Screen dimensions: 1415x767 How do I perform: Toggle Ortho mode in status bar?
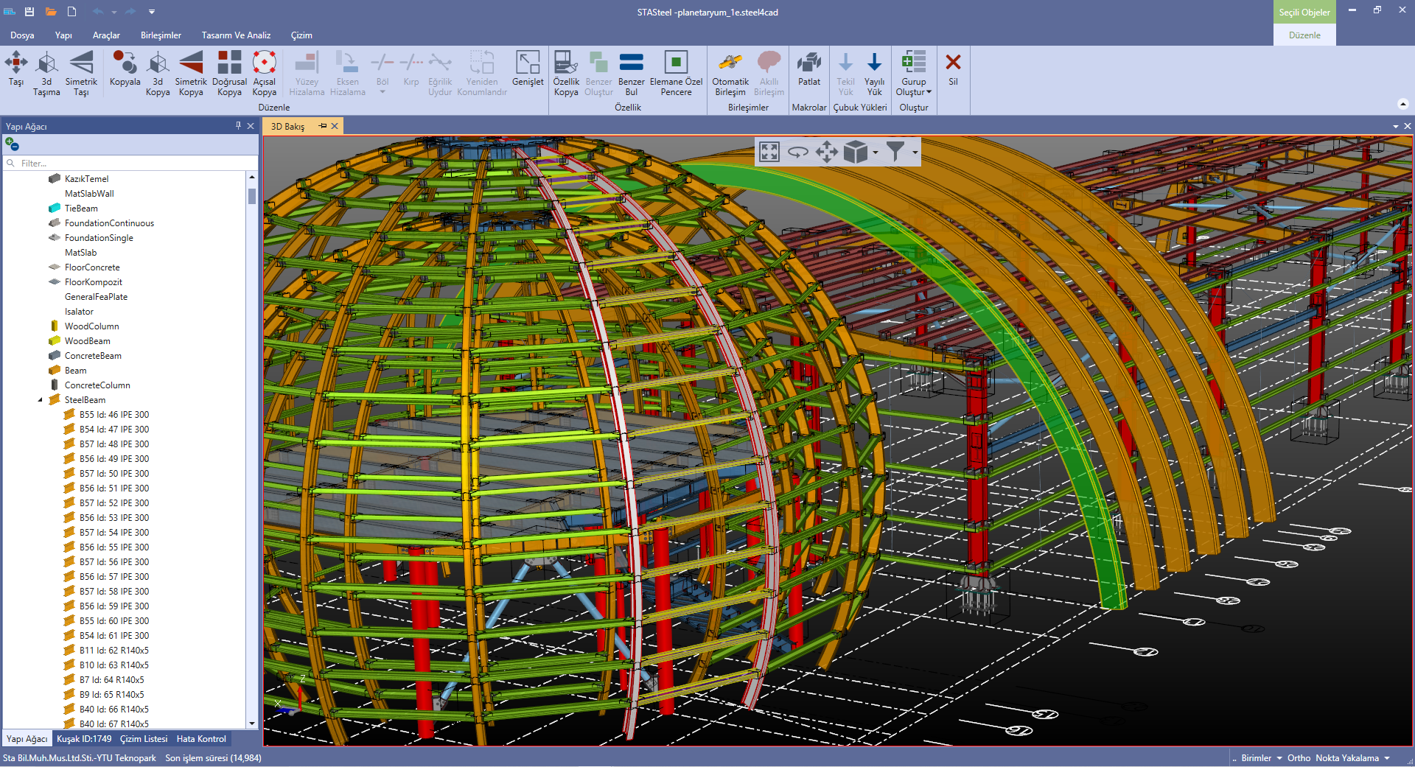click(x=1299, y=758)
